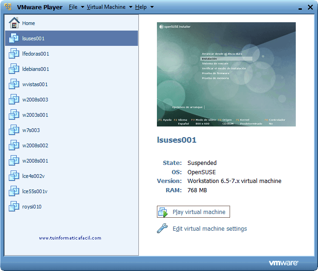Select lsuses001 in the VM list
This screenshot has height=271, width=318.
click(x=71, y=38)
